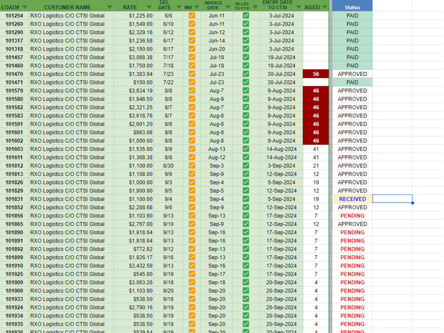
Task: Select PENDING status for load 101909
Action: pyautogui.click(x=352, y=282)
